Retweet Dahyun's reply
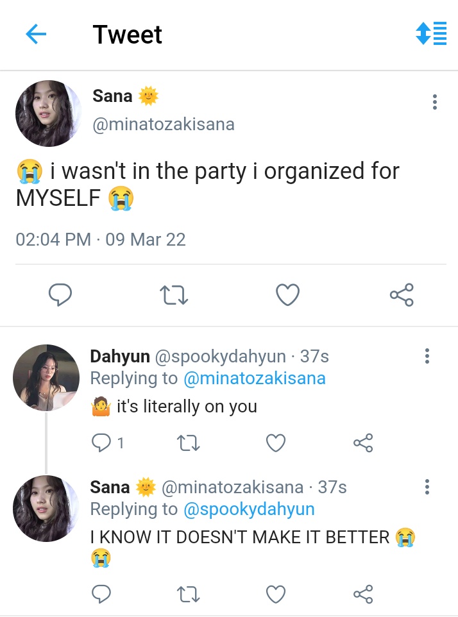The image size is (458, 617). tap(189, 443)
